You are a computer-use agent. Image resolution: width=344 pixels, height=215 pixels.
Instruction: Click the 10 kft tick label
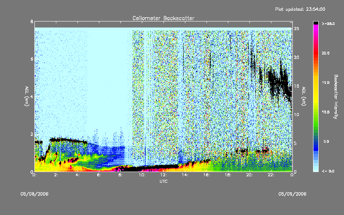(x=296, y=114)
